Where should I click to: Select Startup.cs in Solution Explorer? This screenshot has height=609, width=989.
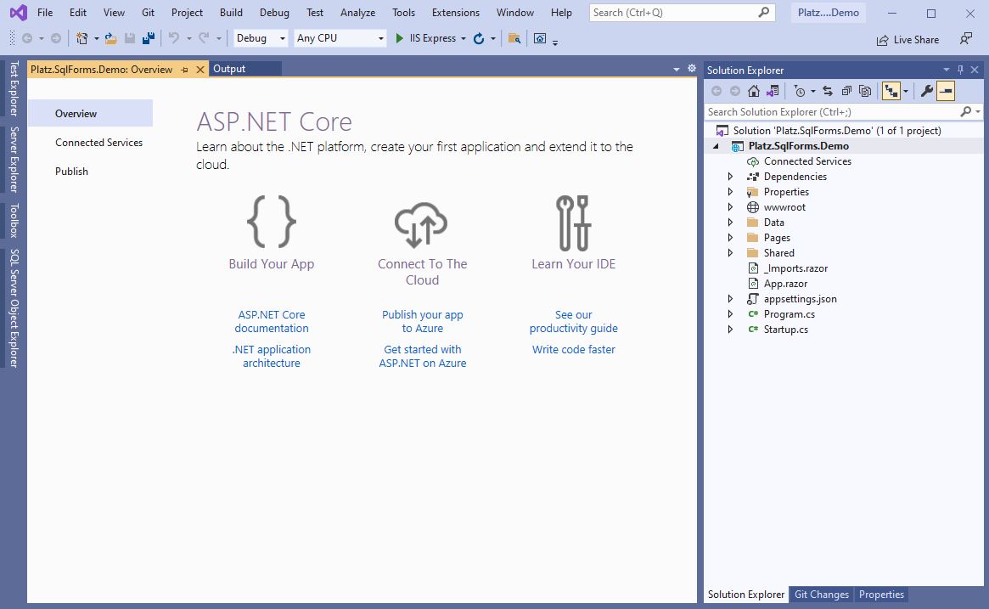(785, 330)
